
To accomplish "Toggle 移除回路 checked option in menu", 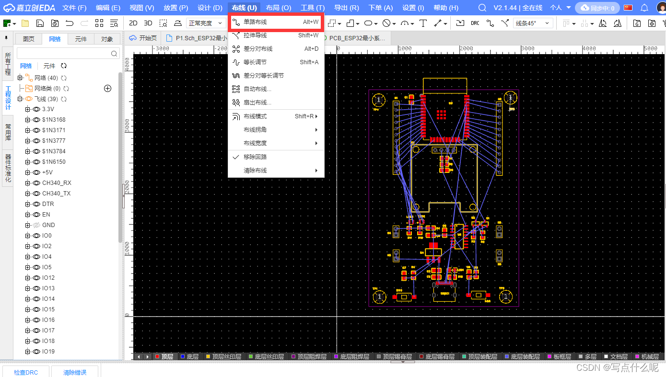I will click(x=276, y=157).
